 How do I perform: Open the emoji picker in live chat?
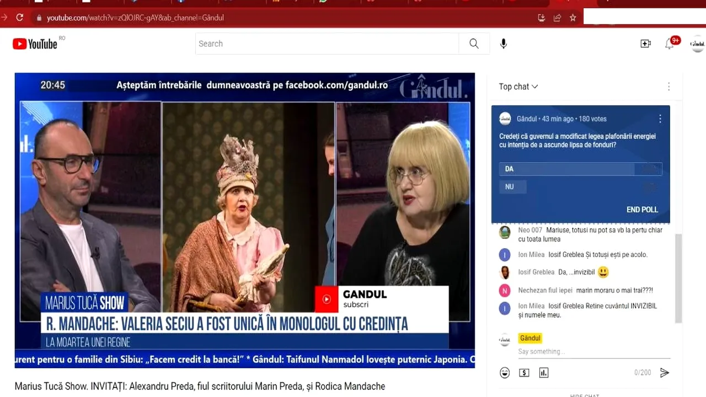[505, 372]
